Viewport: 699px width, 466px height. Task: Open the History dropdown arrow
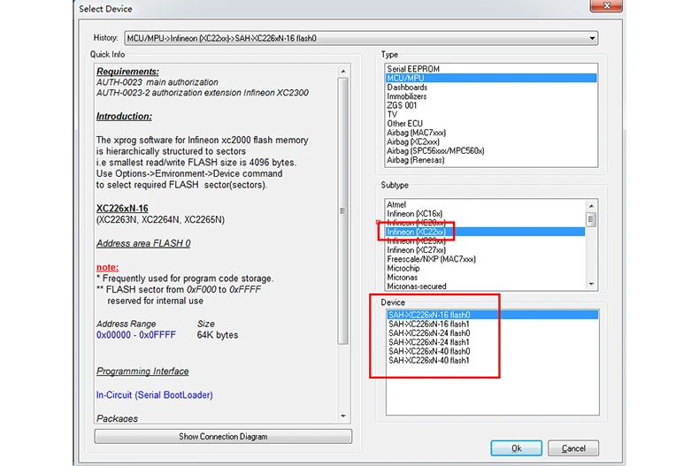(592, 38)
